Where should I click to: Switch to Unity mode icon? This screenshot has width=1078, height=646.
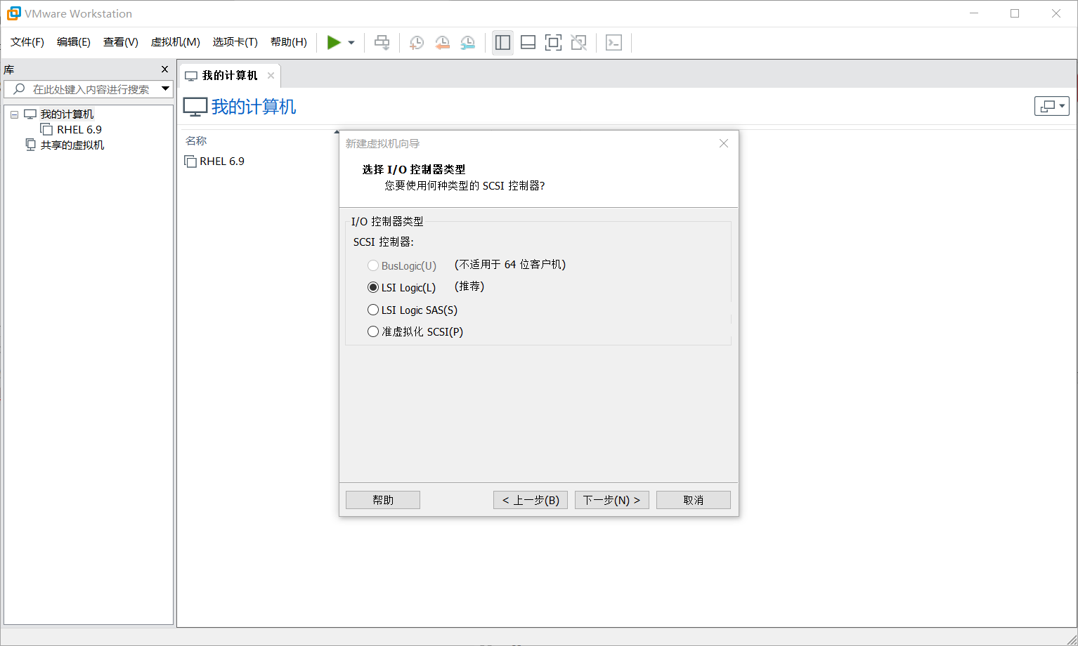(x=578, y=42)
